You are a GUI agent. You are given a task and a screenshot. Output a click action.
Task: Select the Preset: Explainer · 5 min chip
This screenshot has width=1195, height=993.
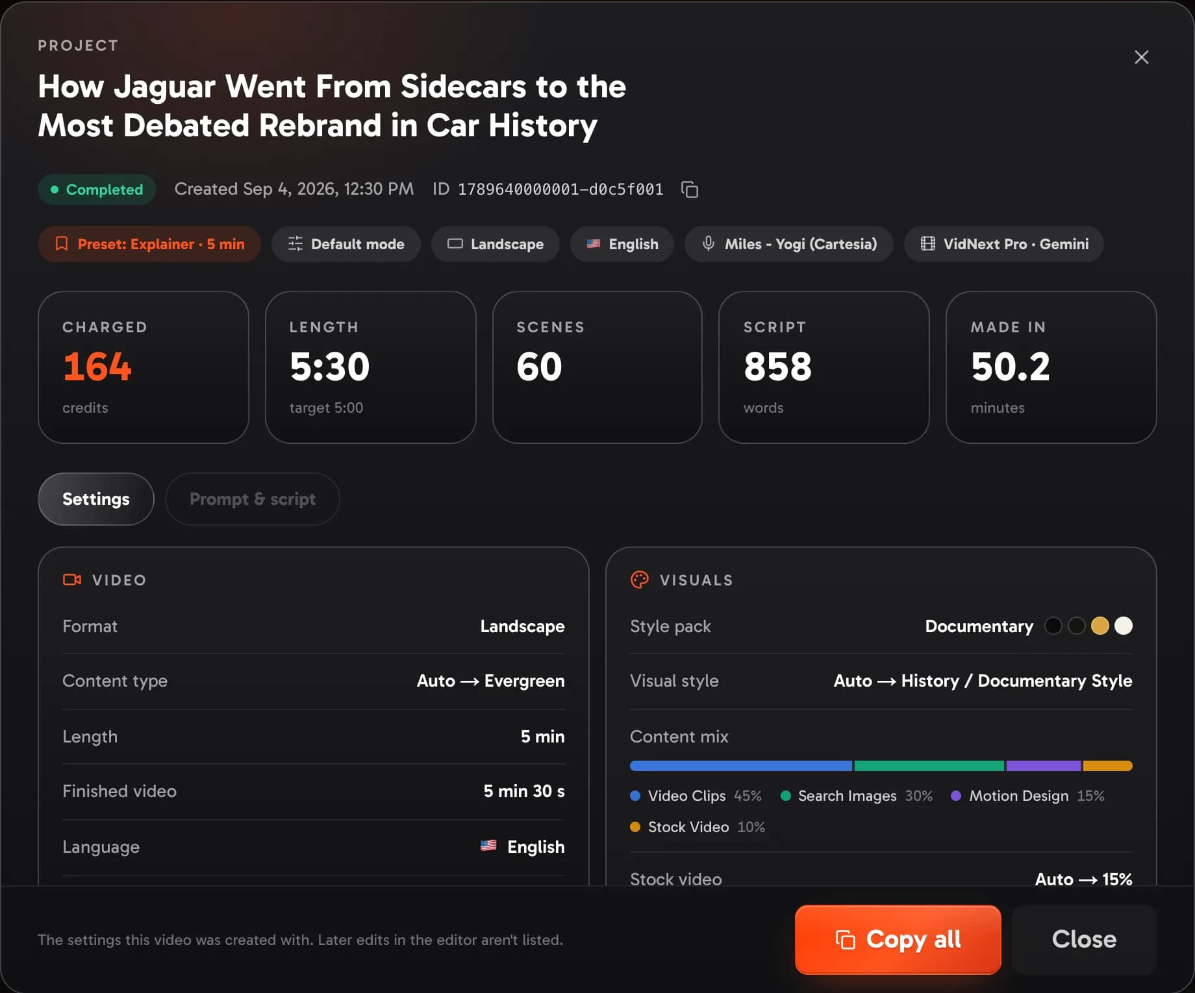(x=149, y=244)
